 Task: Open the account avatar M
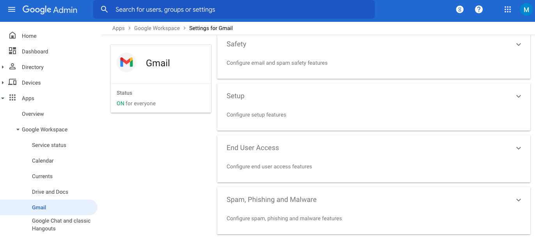(526, 10)
